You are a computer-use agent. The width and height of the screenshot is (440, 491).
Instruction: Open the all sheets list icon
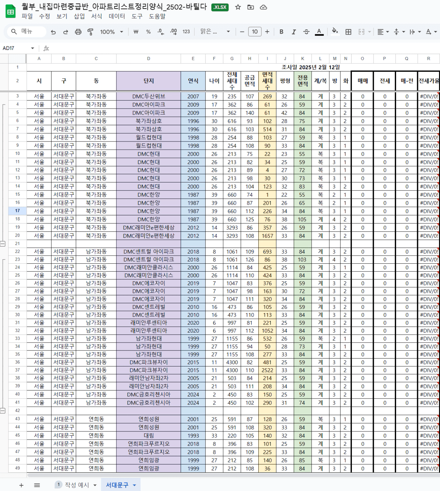[x=37, y=485]
